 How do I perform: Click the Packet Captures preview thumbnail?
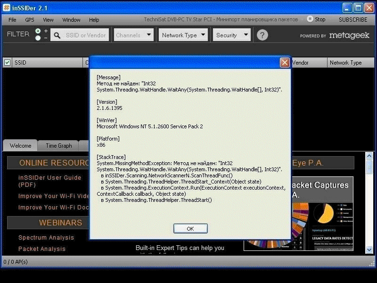(322, 214)
